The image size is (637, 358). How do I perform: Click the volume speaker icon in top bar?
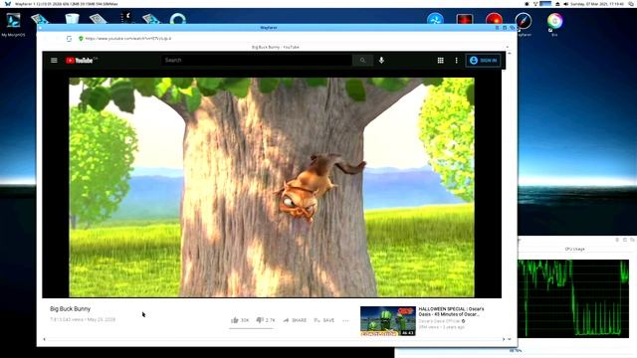point(565,4)
